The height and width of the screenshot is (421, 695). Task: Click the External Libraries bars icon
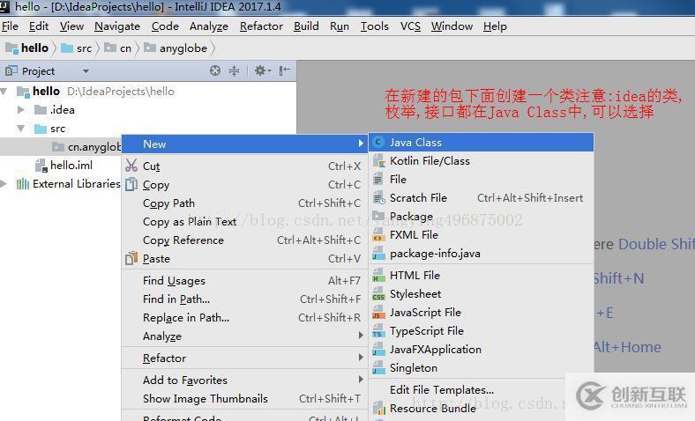point(23,184)
